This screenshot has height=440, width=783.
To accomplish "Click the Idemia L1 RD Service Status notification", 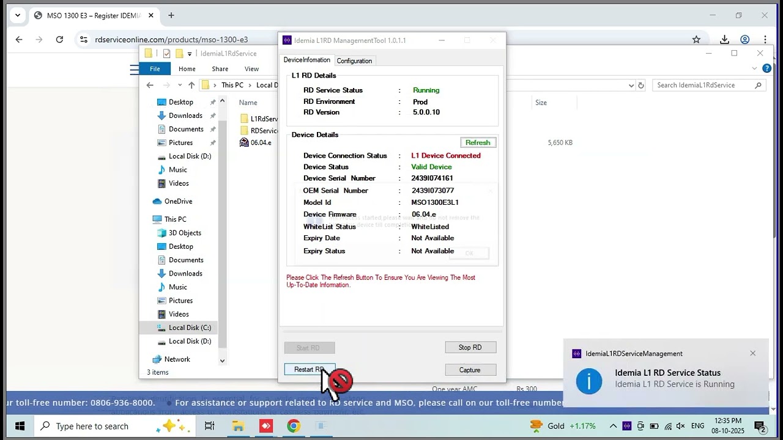I will (665, 373).
